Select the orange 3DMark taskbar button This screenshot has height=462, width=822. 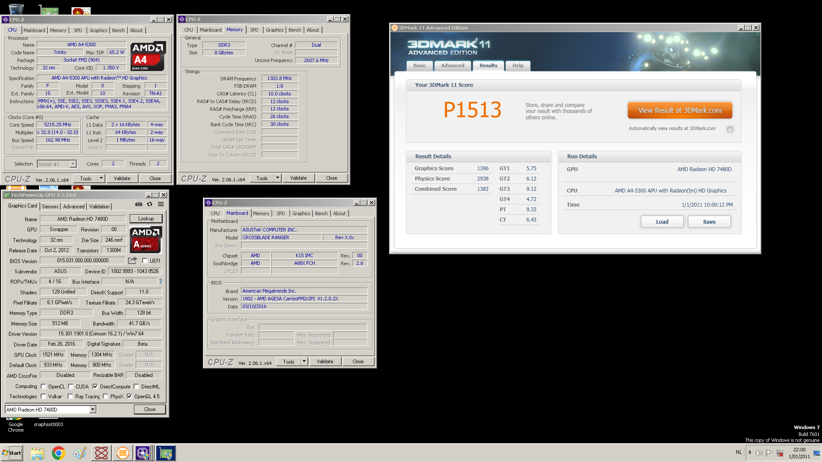pos(122,453)
